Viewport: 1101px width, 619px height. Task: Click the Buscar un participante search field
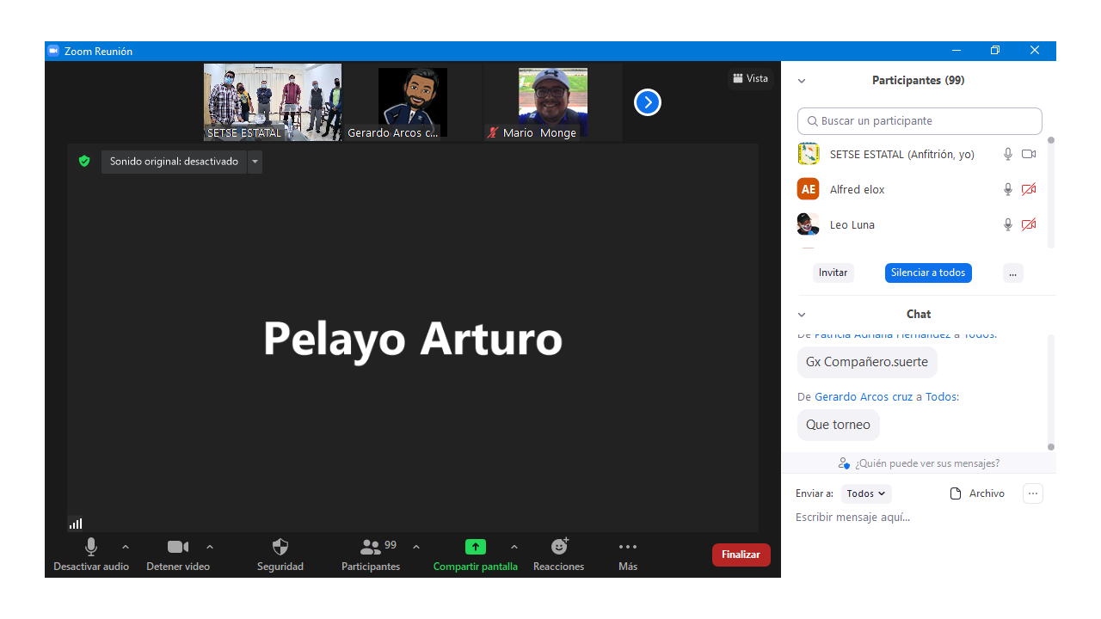[x=920, y=121]
